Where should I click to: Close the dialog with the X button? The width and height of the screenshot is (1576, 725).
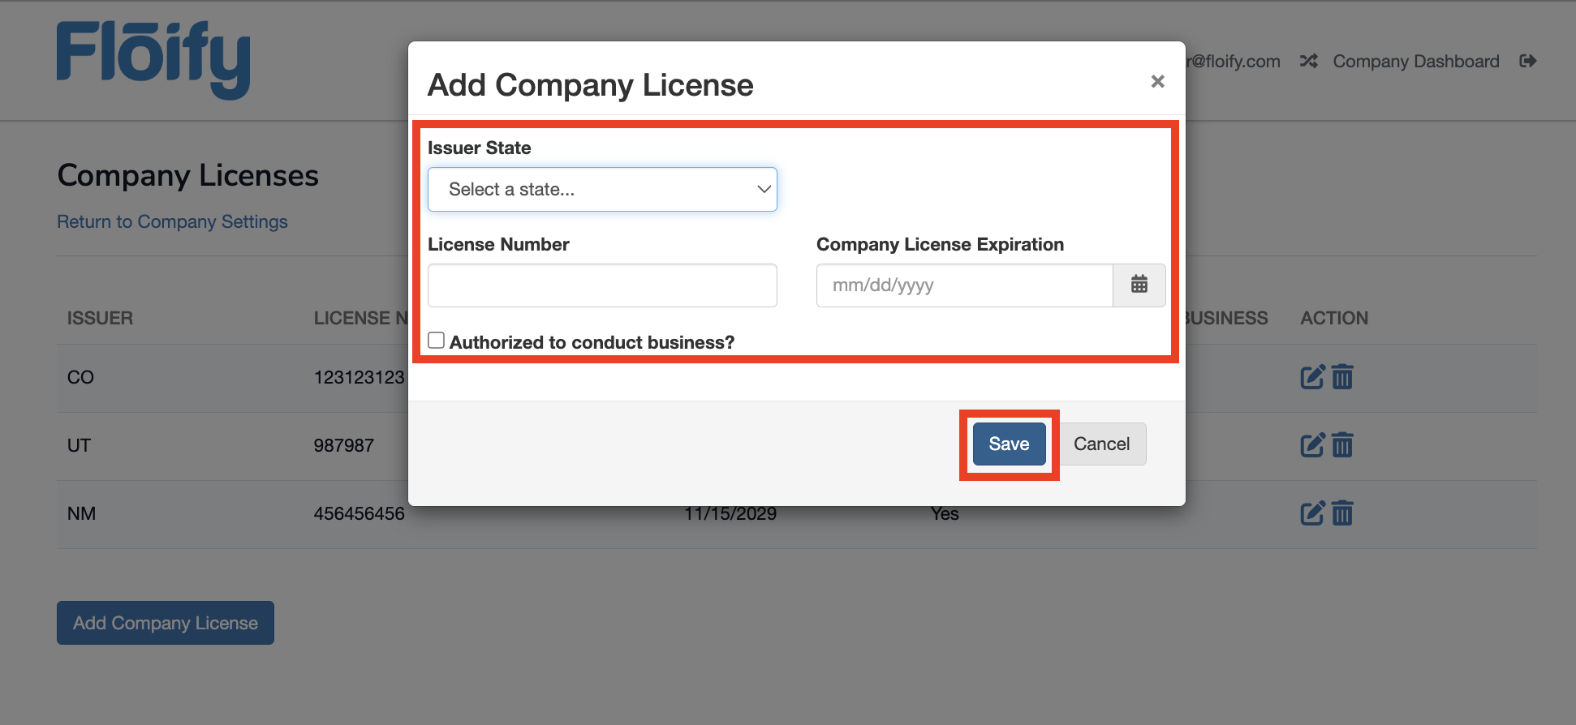1157,81
